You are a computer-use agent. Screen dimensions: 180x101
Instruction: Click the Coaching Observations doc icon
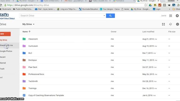tap(24, 95)
